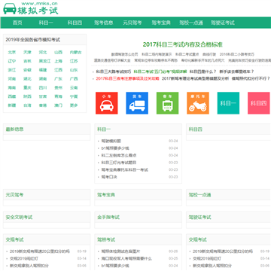Select the 天津 province link
Image resolution: width=271 pixels, height=271 pixels.
(x=27, y=53)
